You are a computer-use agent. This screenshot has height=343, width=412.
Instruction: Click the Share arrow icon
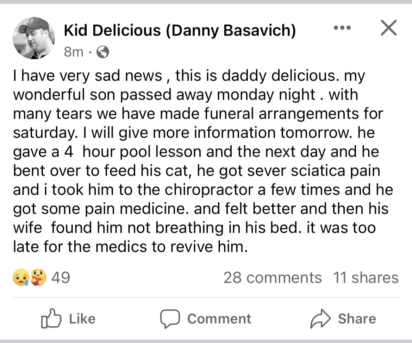[320, 318]
